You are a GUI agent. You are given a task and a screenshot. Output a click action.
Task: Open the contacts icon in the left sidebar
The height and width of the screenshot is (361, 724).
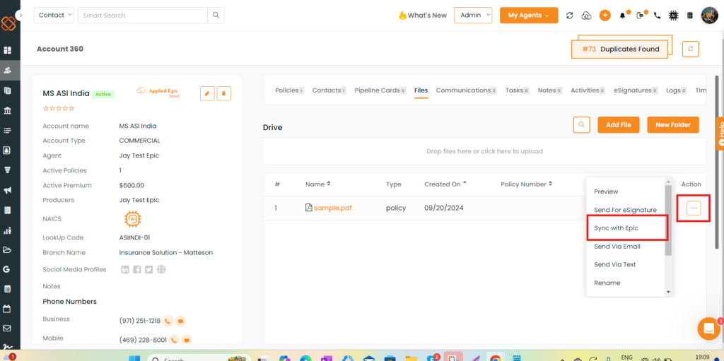pyautogui.click(x=7, y=70)
